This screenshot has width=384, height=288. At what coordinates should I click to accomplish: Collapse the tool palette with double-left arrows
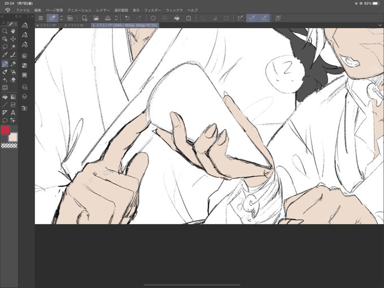click(x=2, y=16)
